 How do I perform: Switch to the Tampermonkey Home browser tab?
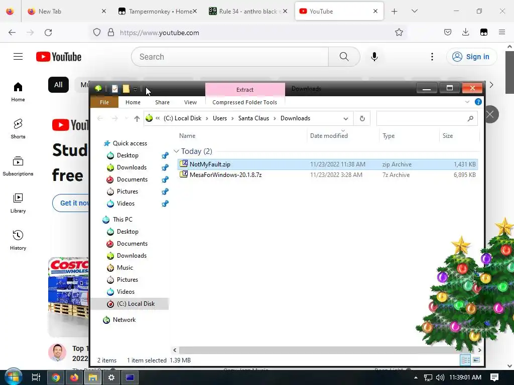157,11
